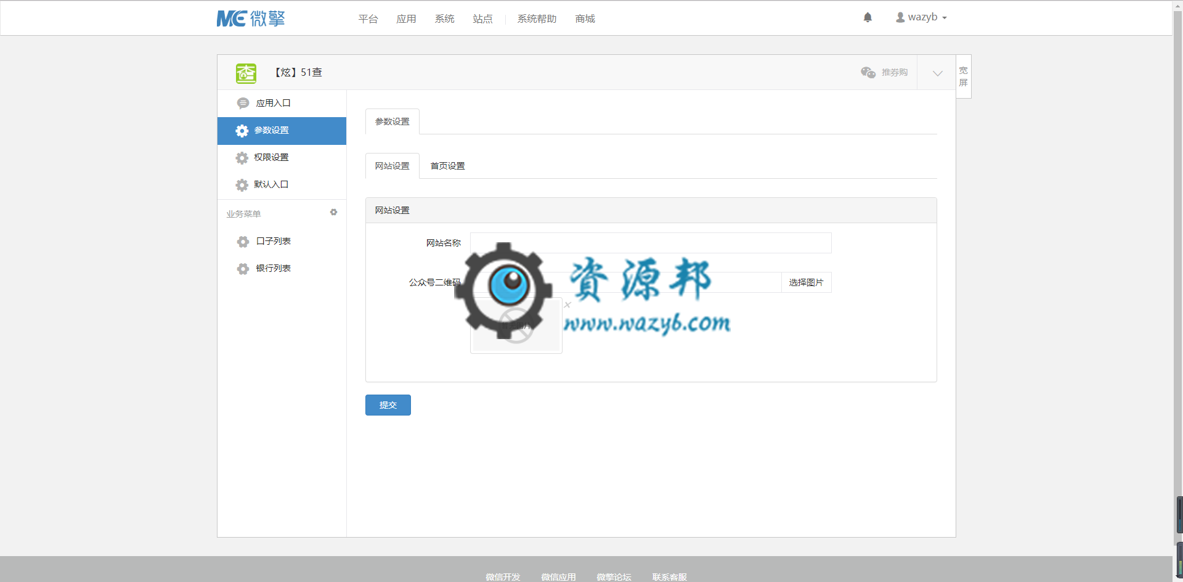Open the 微信开发 footer link

(503, 577)
